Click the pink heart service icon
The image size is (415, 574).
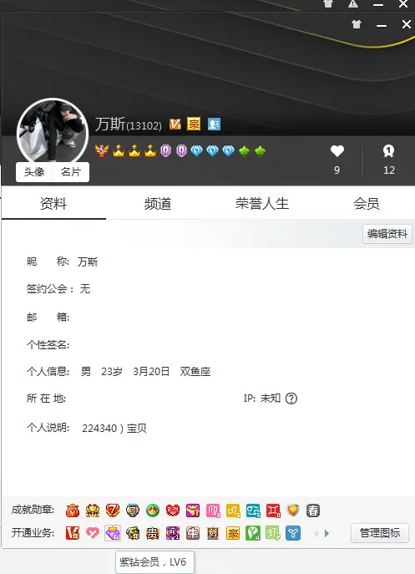92,532
